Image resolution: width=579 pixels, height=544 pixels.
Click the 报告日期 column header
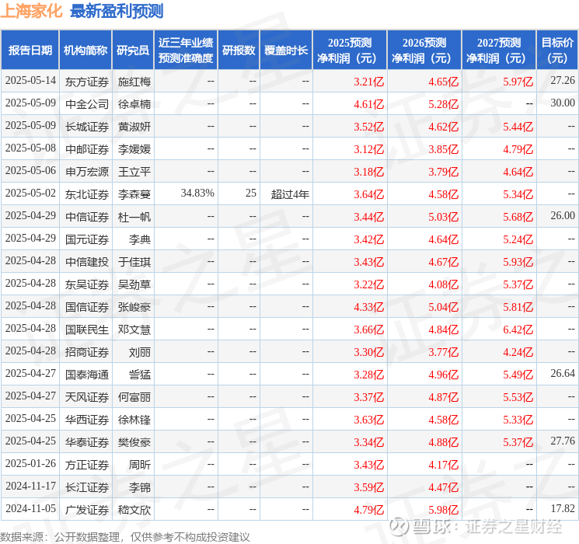(30, 51)
